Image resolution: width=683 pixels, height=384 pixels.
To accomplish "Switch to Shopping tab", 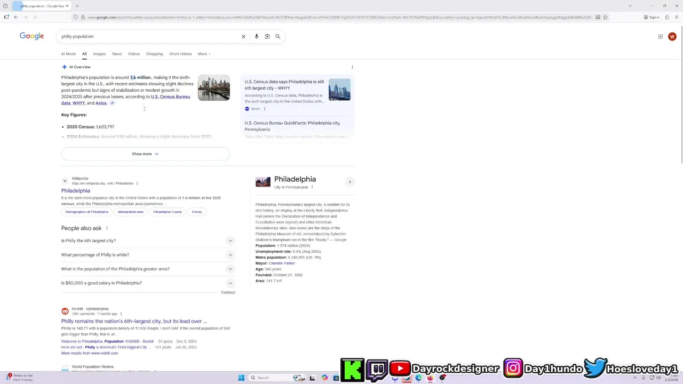I will (x=155, y=54).
